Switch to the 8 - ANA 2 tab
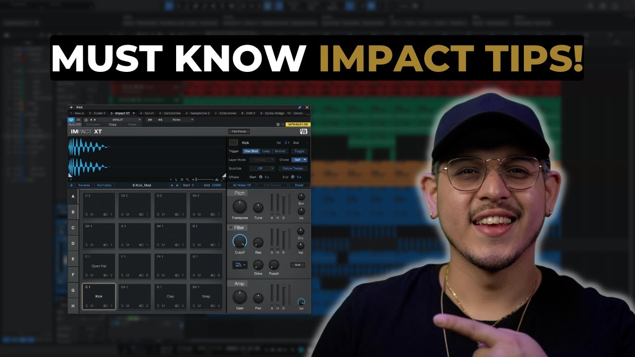Screen dimensions: 635x357 (x=249, y=113)
